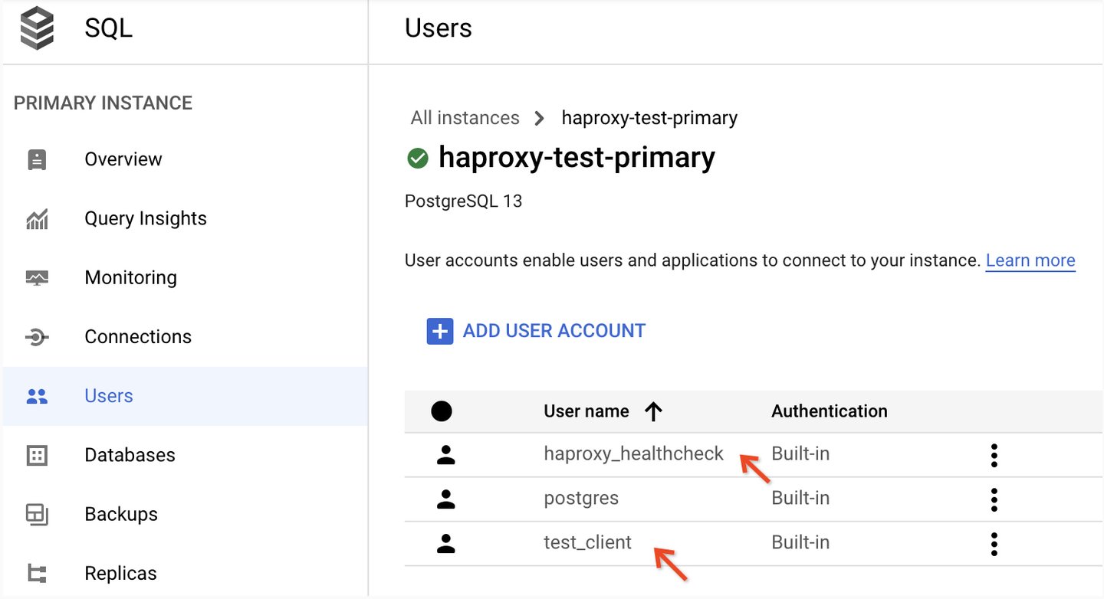1104x599 pixels.
Task: Go to the Monitoring page
Action: click(130, 277)
